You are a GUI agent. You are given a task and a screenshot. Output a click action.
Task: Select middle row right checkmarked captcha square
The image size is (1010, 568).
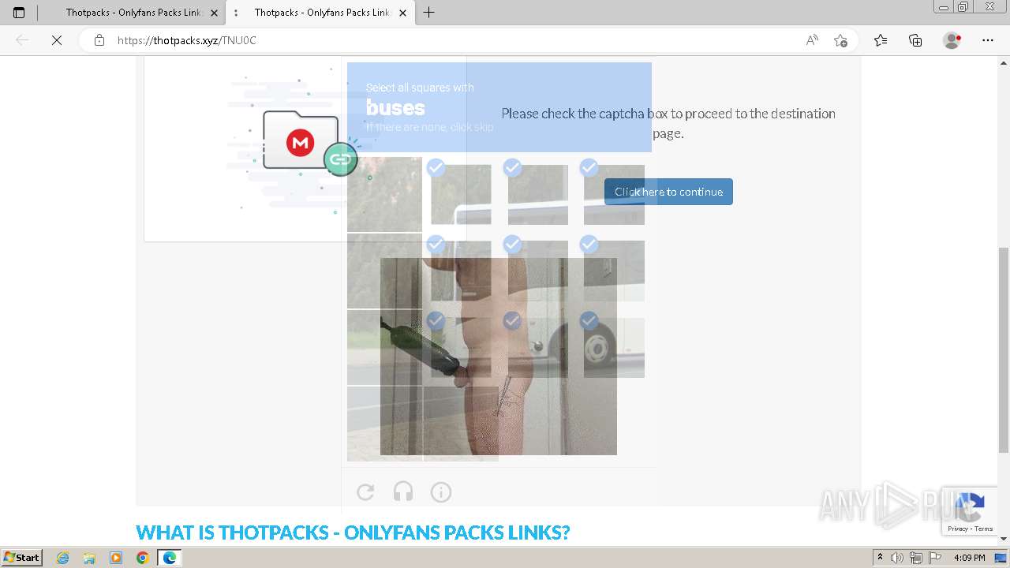click(x=614, y=271)
